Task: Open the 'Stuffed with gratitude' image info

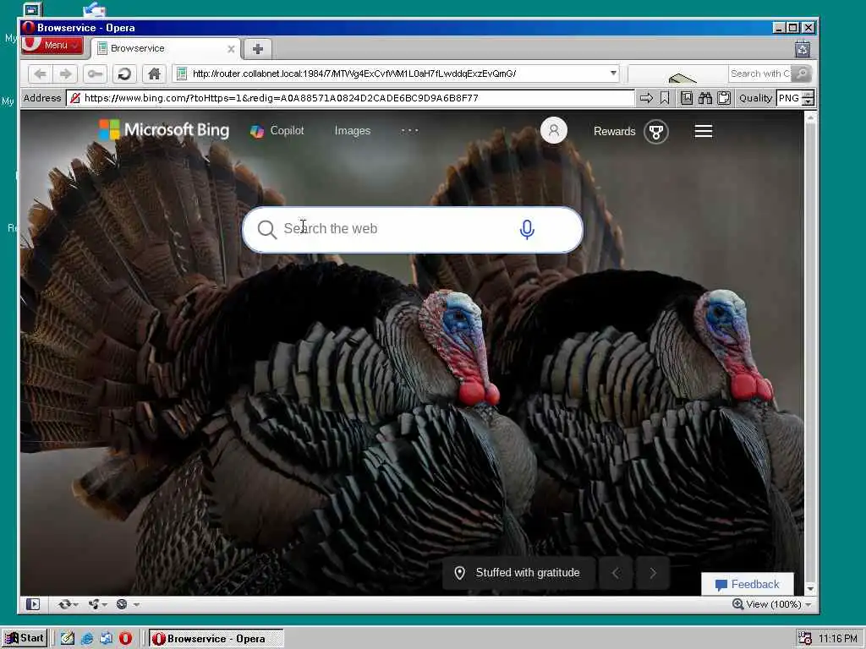Action: (518, 573)
